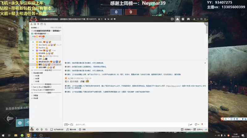Open the bookmark icon in sidebar toolbar

[x=42, y=24]
